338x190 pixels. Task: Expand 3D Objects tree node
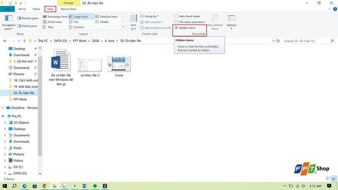[x=5, y=122]
